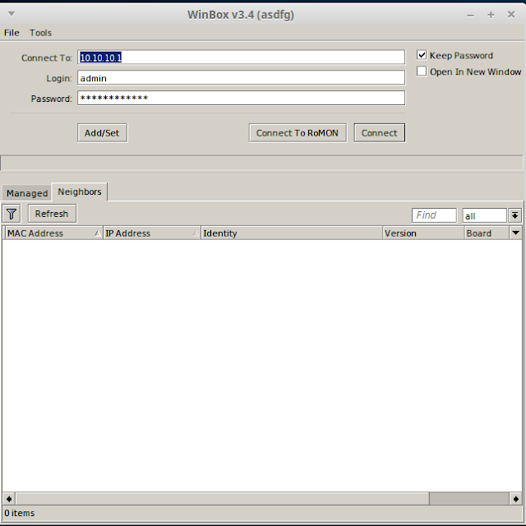This screenshot has height=526, width=526.
Task: Maximize the WinBox window with plus
Action: (491, 15)
